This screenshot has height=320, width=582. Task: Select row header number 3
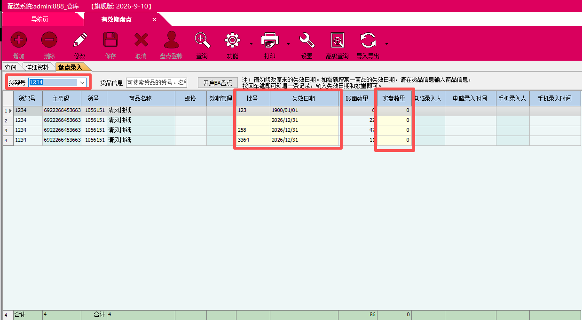tap(8, 130)
